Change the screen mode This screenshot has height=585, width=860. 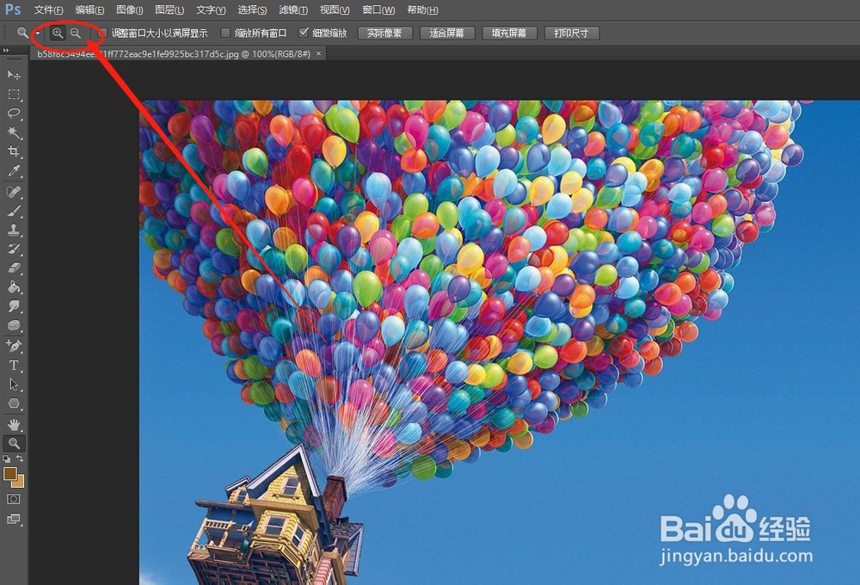pyautogui.click(x=14, y=519)
